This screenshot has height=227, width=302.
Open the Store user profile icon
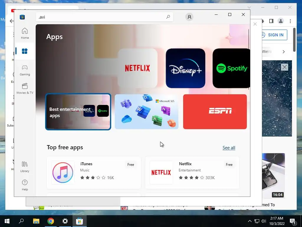pyautogui.click(x=189, y=17)
